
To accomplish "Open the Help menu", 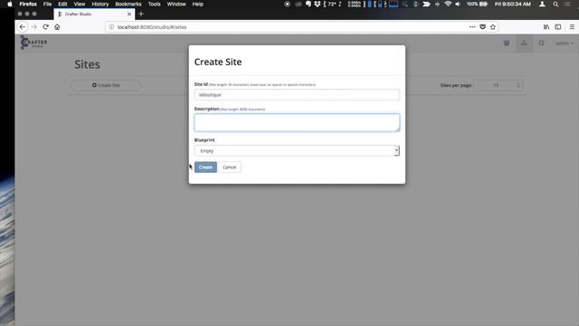I will [x=197, y=4].
